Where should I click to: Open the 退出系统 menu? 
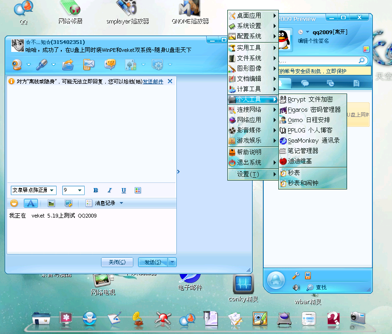coord(253,162)
